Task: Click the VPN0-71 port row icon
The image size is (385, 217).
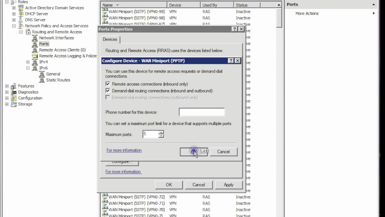Action: coord(105,203)
